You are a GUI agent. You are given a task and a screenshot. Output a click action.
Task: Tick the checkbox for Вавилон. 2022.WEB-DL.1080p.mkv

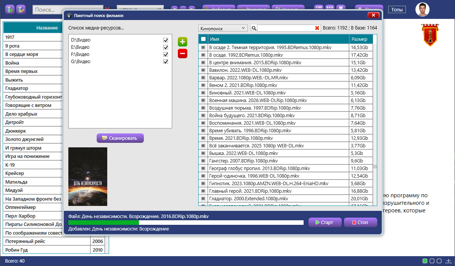click(204, 70)
